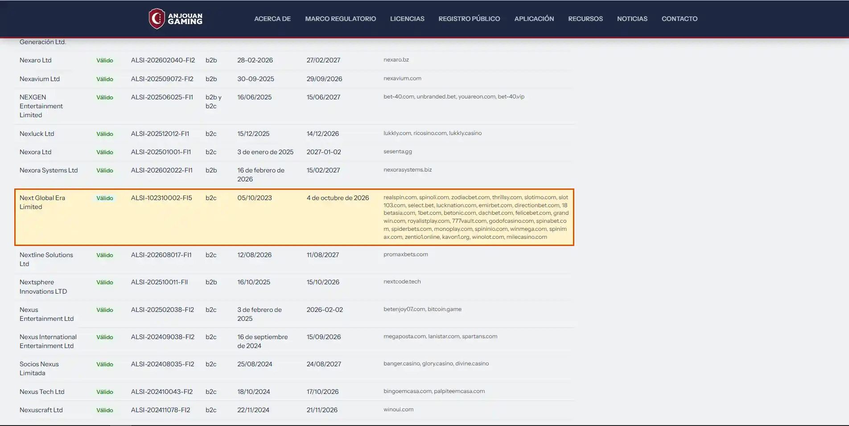Click license ALSI-202512012-FI1
849x426 pixels.
click(160, 134)
